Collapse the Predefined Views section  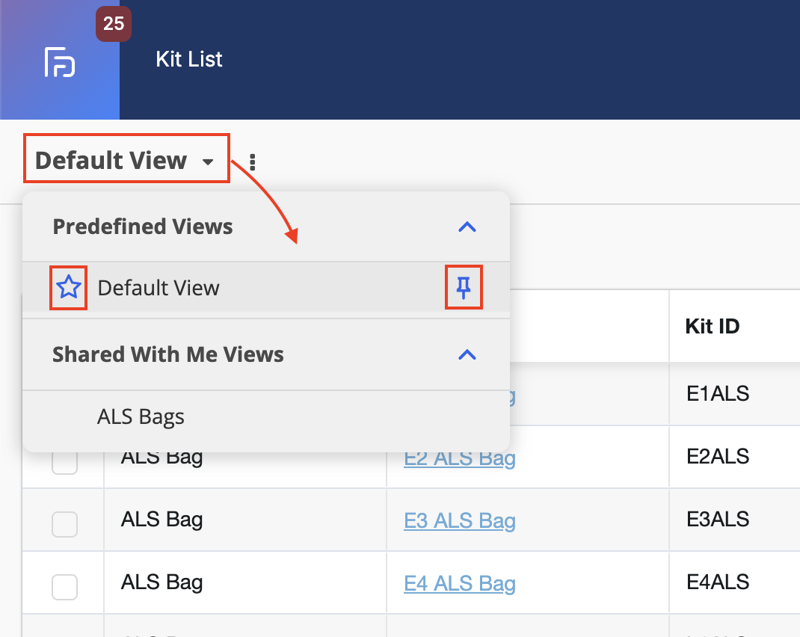point(467,227)
